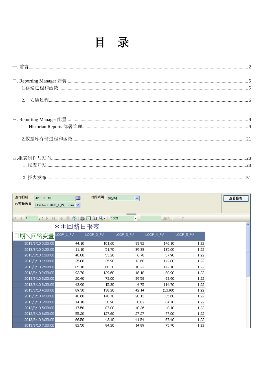Open contents entry 2.报表发布
The width and height of the screenshot is (268, 380).
137,178
